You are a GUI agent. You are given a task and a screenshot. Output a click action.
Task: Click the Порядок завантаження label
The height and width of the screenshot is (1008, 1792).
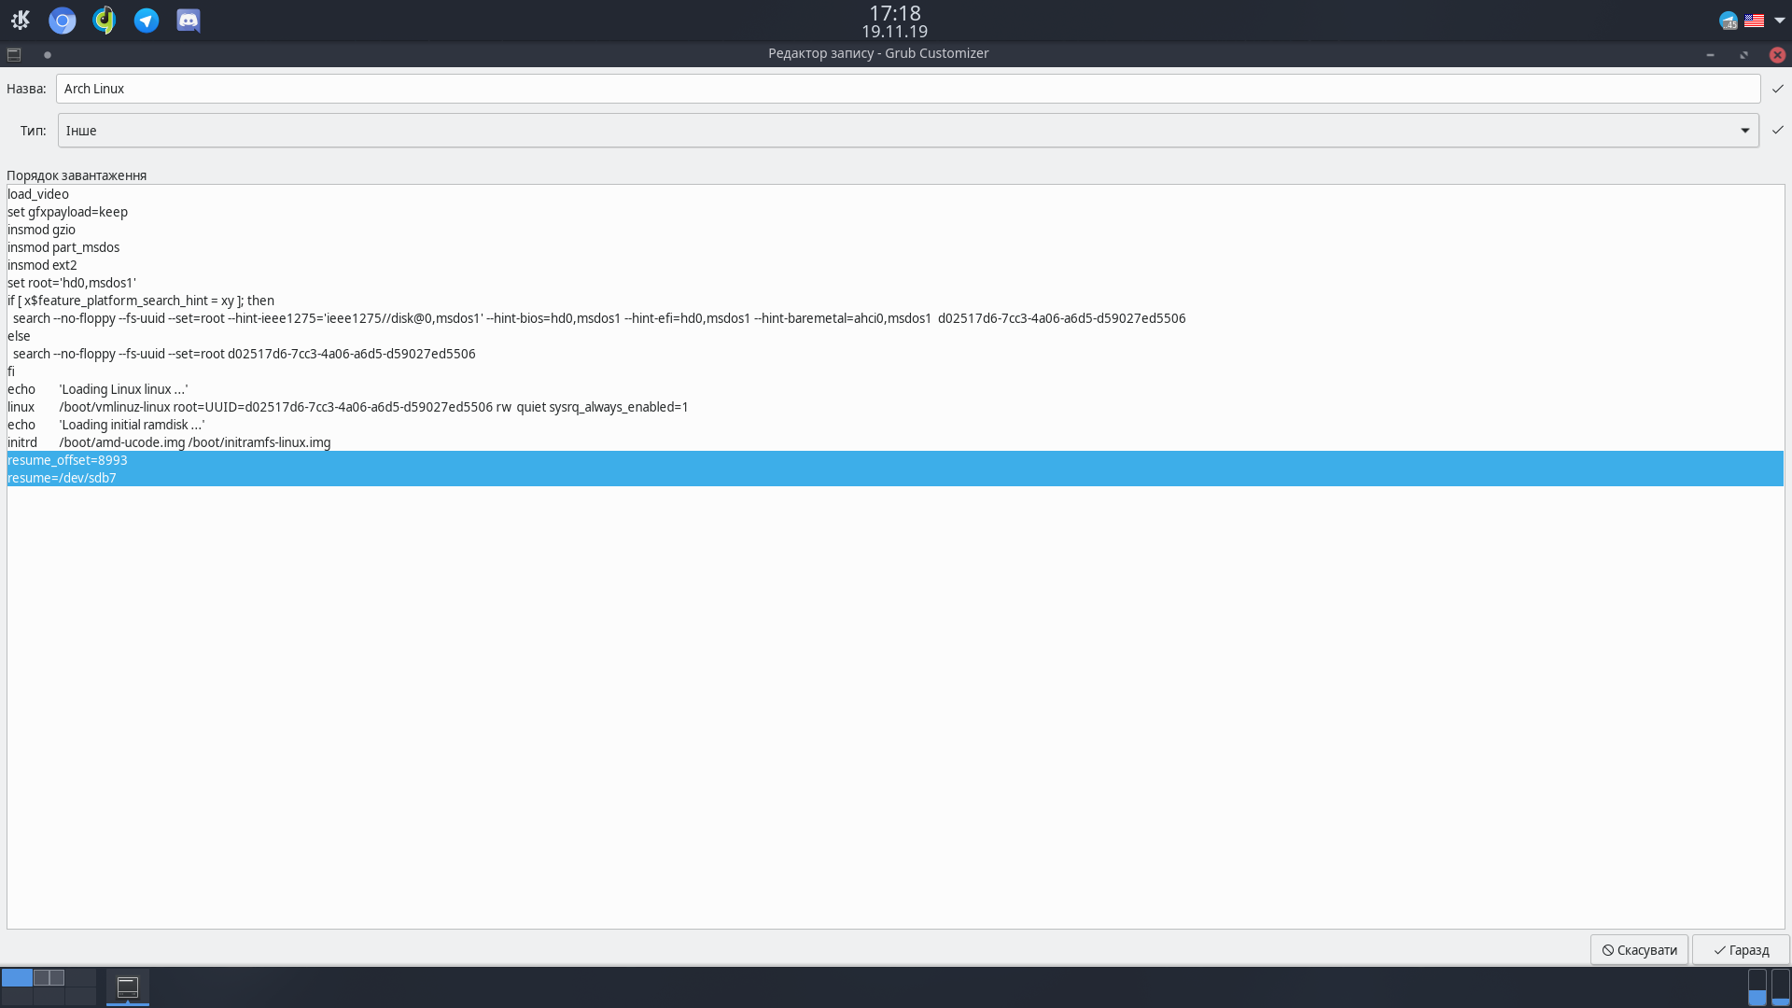77,175
